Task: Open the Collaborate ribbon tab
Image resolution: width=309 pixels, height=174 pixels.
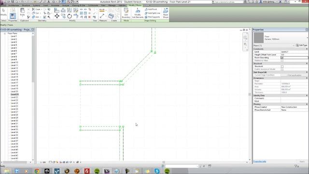Action: click(93, 5)
